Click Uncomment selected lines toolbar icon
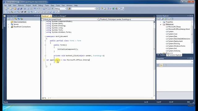The height and width of the screenshot is (111, 198). click(32, 12)
